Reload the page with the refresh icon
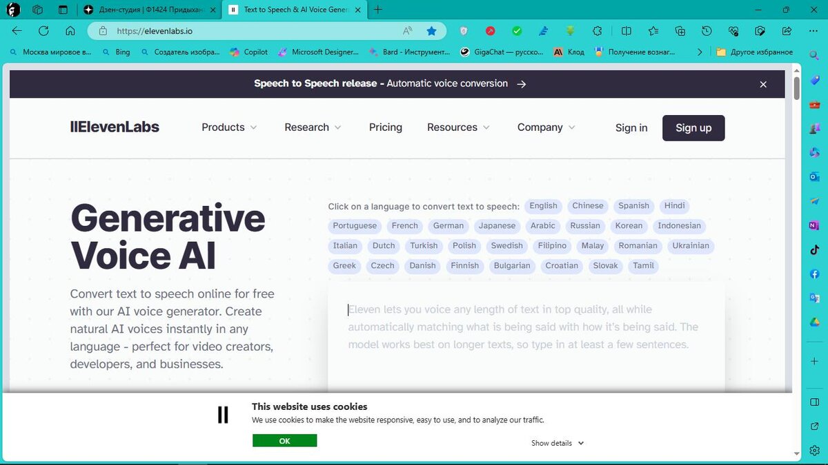 point(43,31)
